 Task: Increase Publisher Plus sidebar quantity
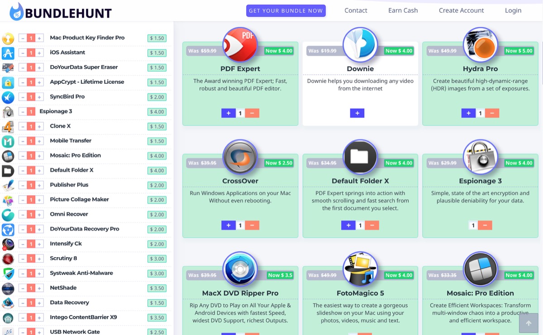(39, 186)
